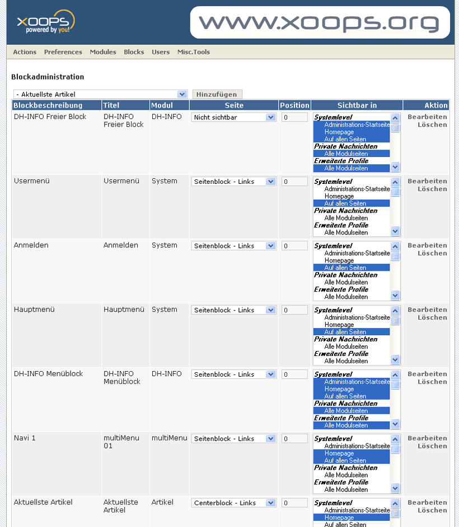The width and height of the screenshot is (459, 527).
Task: Open the Misc.Tools menu
Action: (194, 52)
